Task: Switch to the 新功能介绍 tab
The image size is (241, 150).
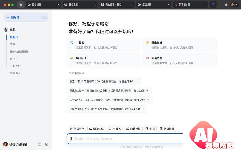Action: 190,5
